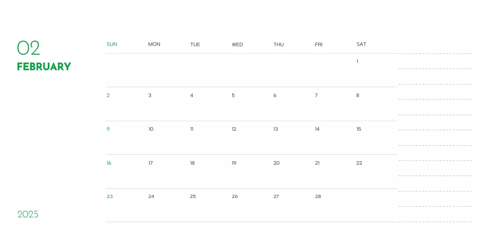Select February 14 cell
Viewport: 484px width, 237px height.
coord(317,129)
